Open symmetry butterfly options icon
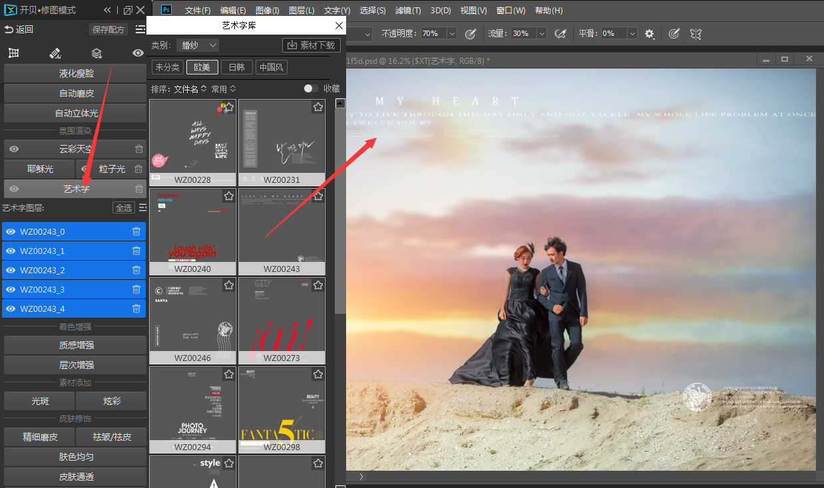This screenshot has width=824, height=488. tap(696, 33)
